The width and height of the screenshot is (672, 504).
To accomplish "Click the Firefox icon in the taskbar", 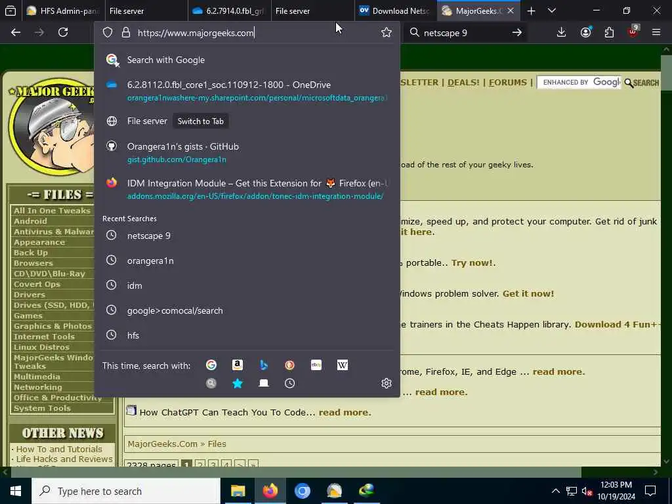I will point(270,491).
